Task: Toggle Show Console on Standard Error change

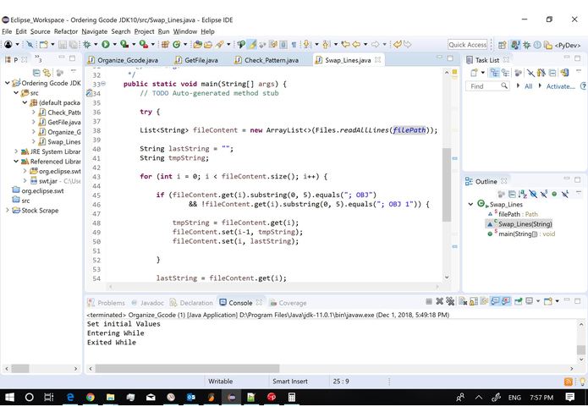Action: pos(506,301)
